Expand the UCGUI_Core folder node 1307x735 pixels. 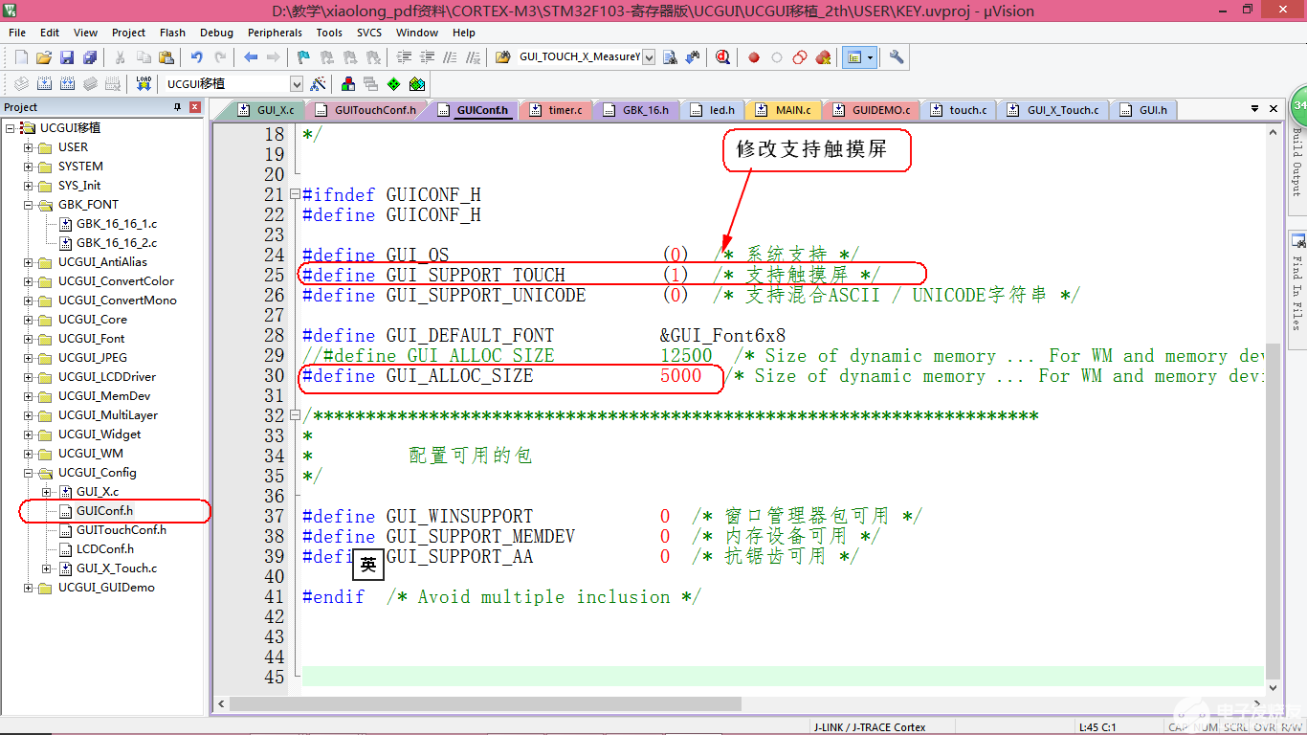coord(28,320)
